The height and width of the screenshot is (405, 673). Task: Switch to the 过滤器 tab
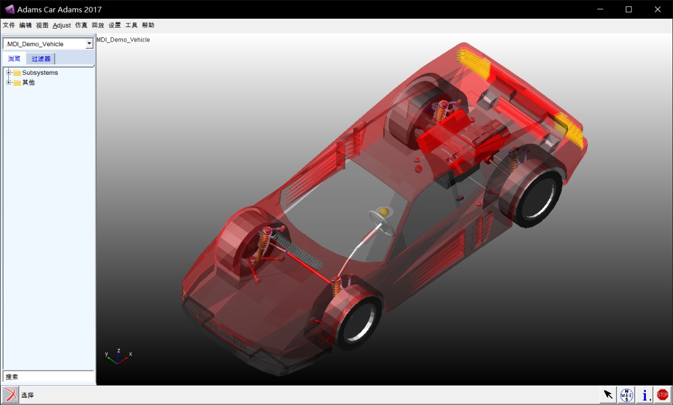pos(41,59)
